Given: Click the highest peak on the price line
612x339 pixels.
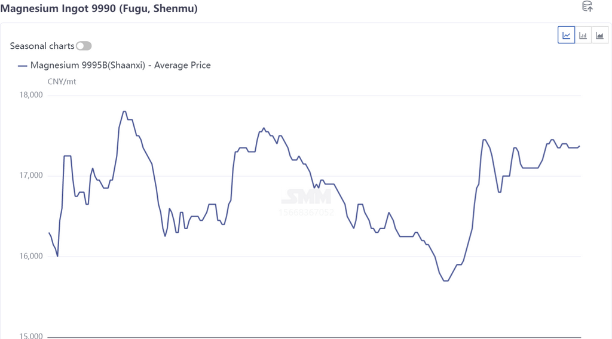Looking at the screenshot, I should pyautogui.click(x=124, y=112).
